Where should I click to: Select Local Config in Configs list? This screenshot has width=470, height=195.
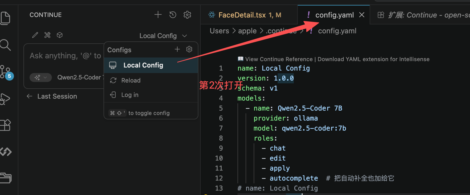[151, 65]
